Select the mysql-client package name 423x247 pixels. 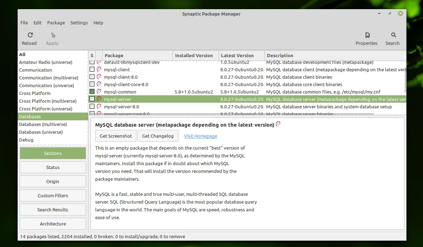[117, 70]
